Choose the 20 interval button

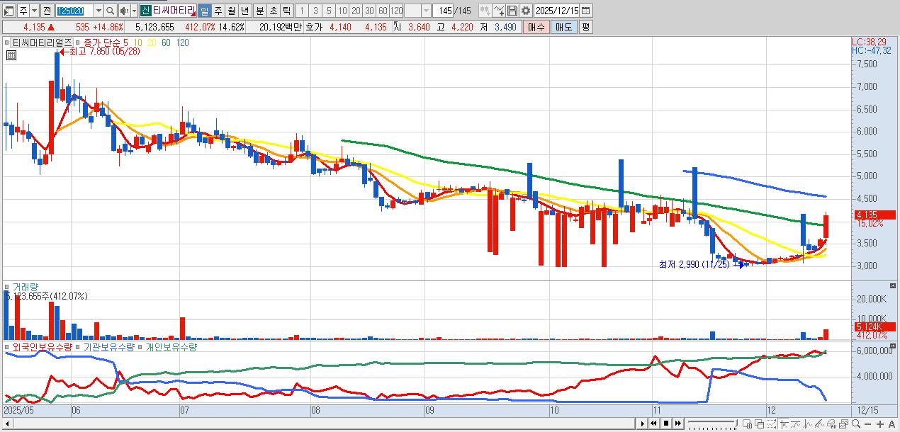coord(356,11)
